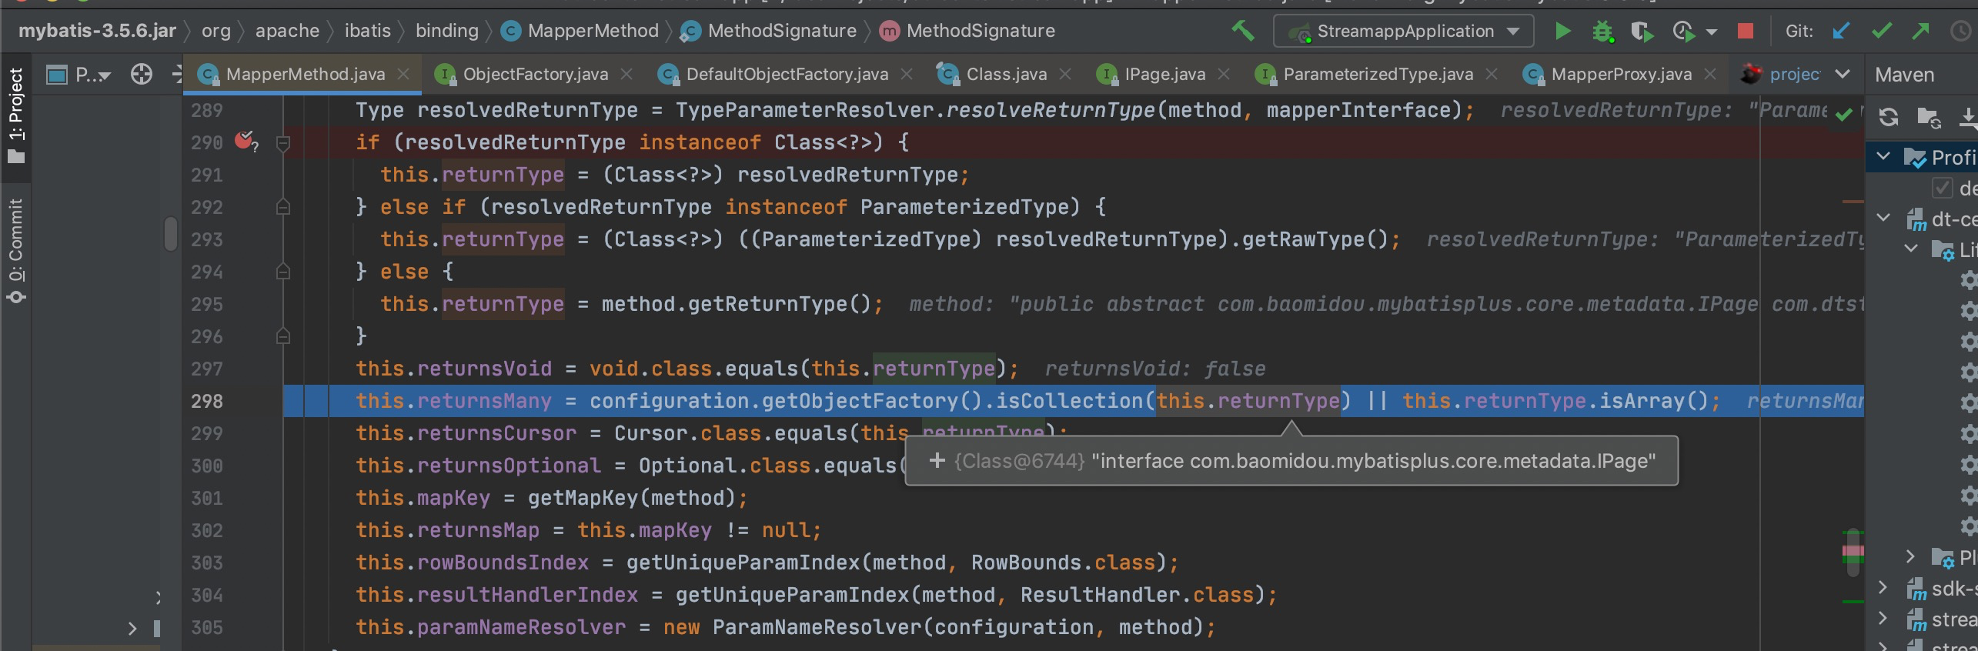The height and width of the screenshot is (651, 1978).
Task: Open the Commit tool window button
Action: pyautogui.click(x=16, y=250)
